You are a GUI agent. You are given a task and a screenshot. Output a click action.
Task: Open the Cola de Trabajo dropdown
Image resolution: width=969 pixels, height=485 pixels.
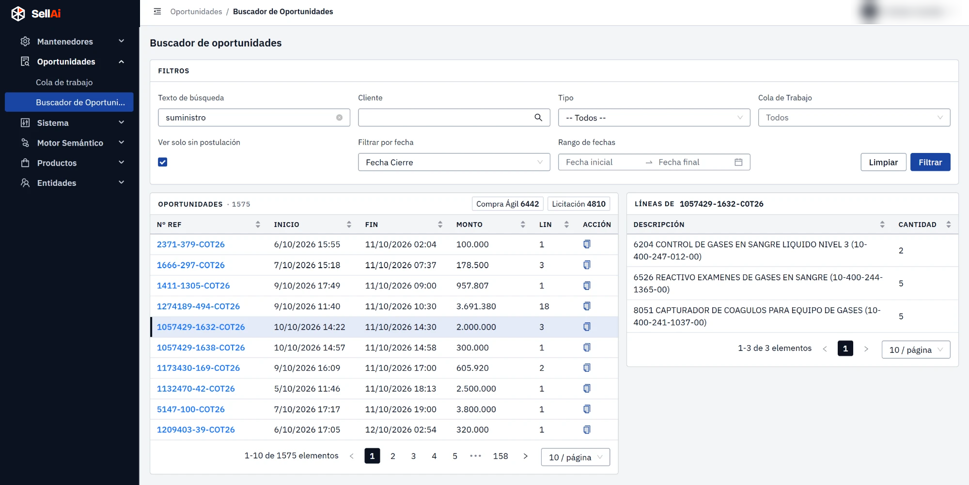tap(854, 118)
